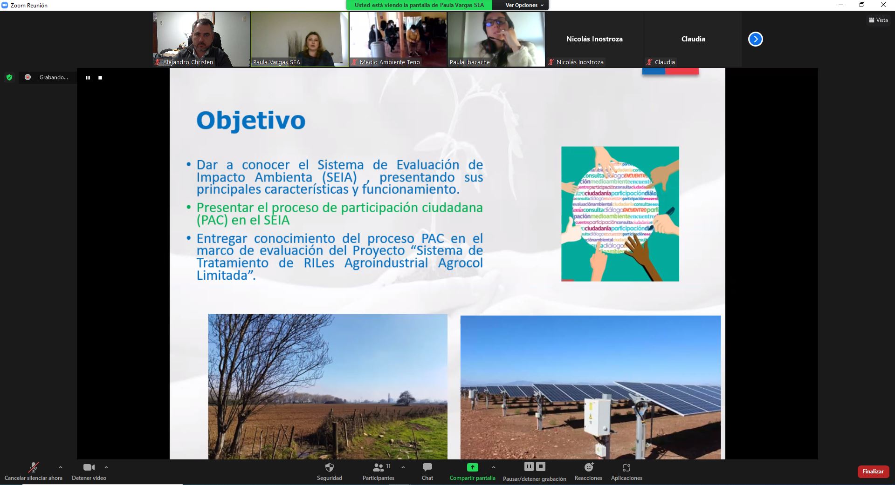This screenshot has width=895, height=485.
Task: Expand video options arrow beside camera
Action: pos(106,467)
